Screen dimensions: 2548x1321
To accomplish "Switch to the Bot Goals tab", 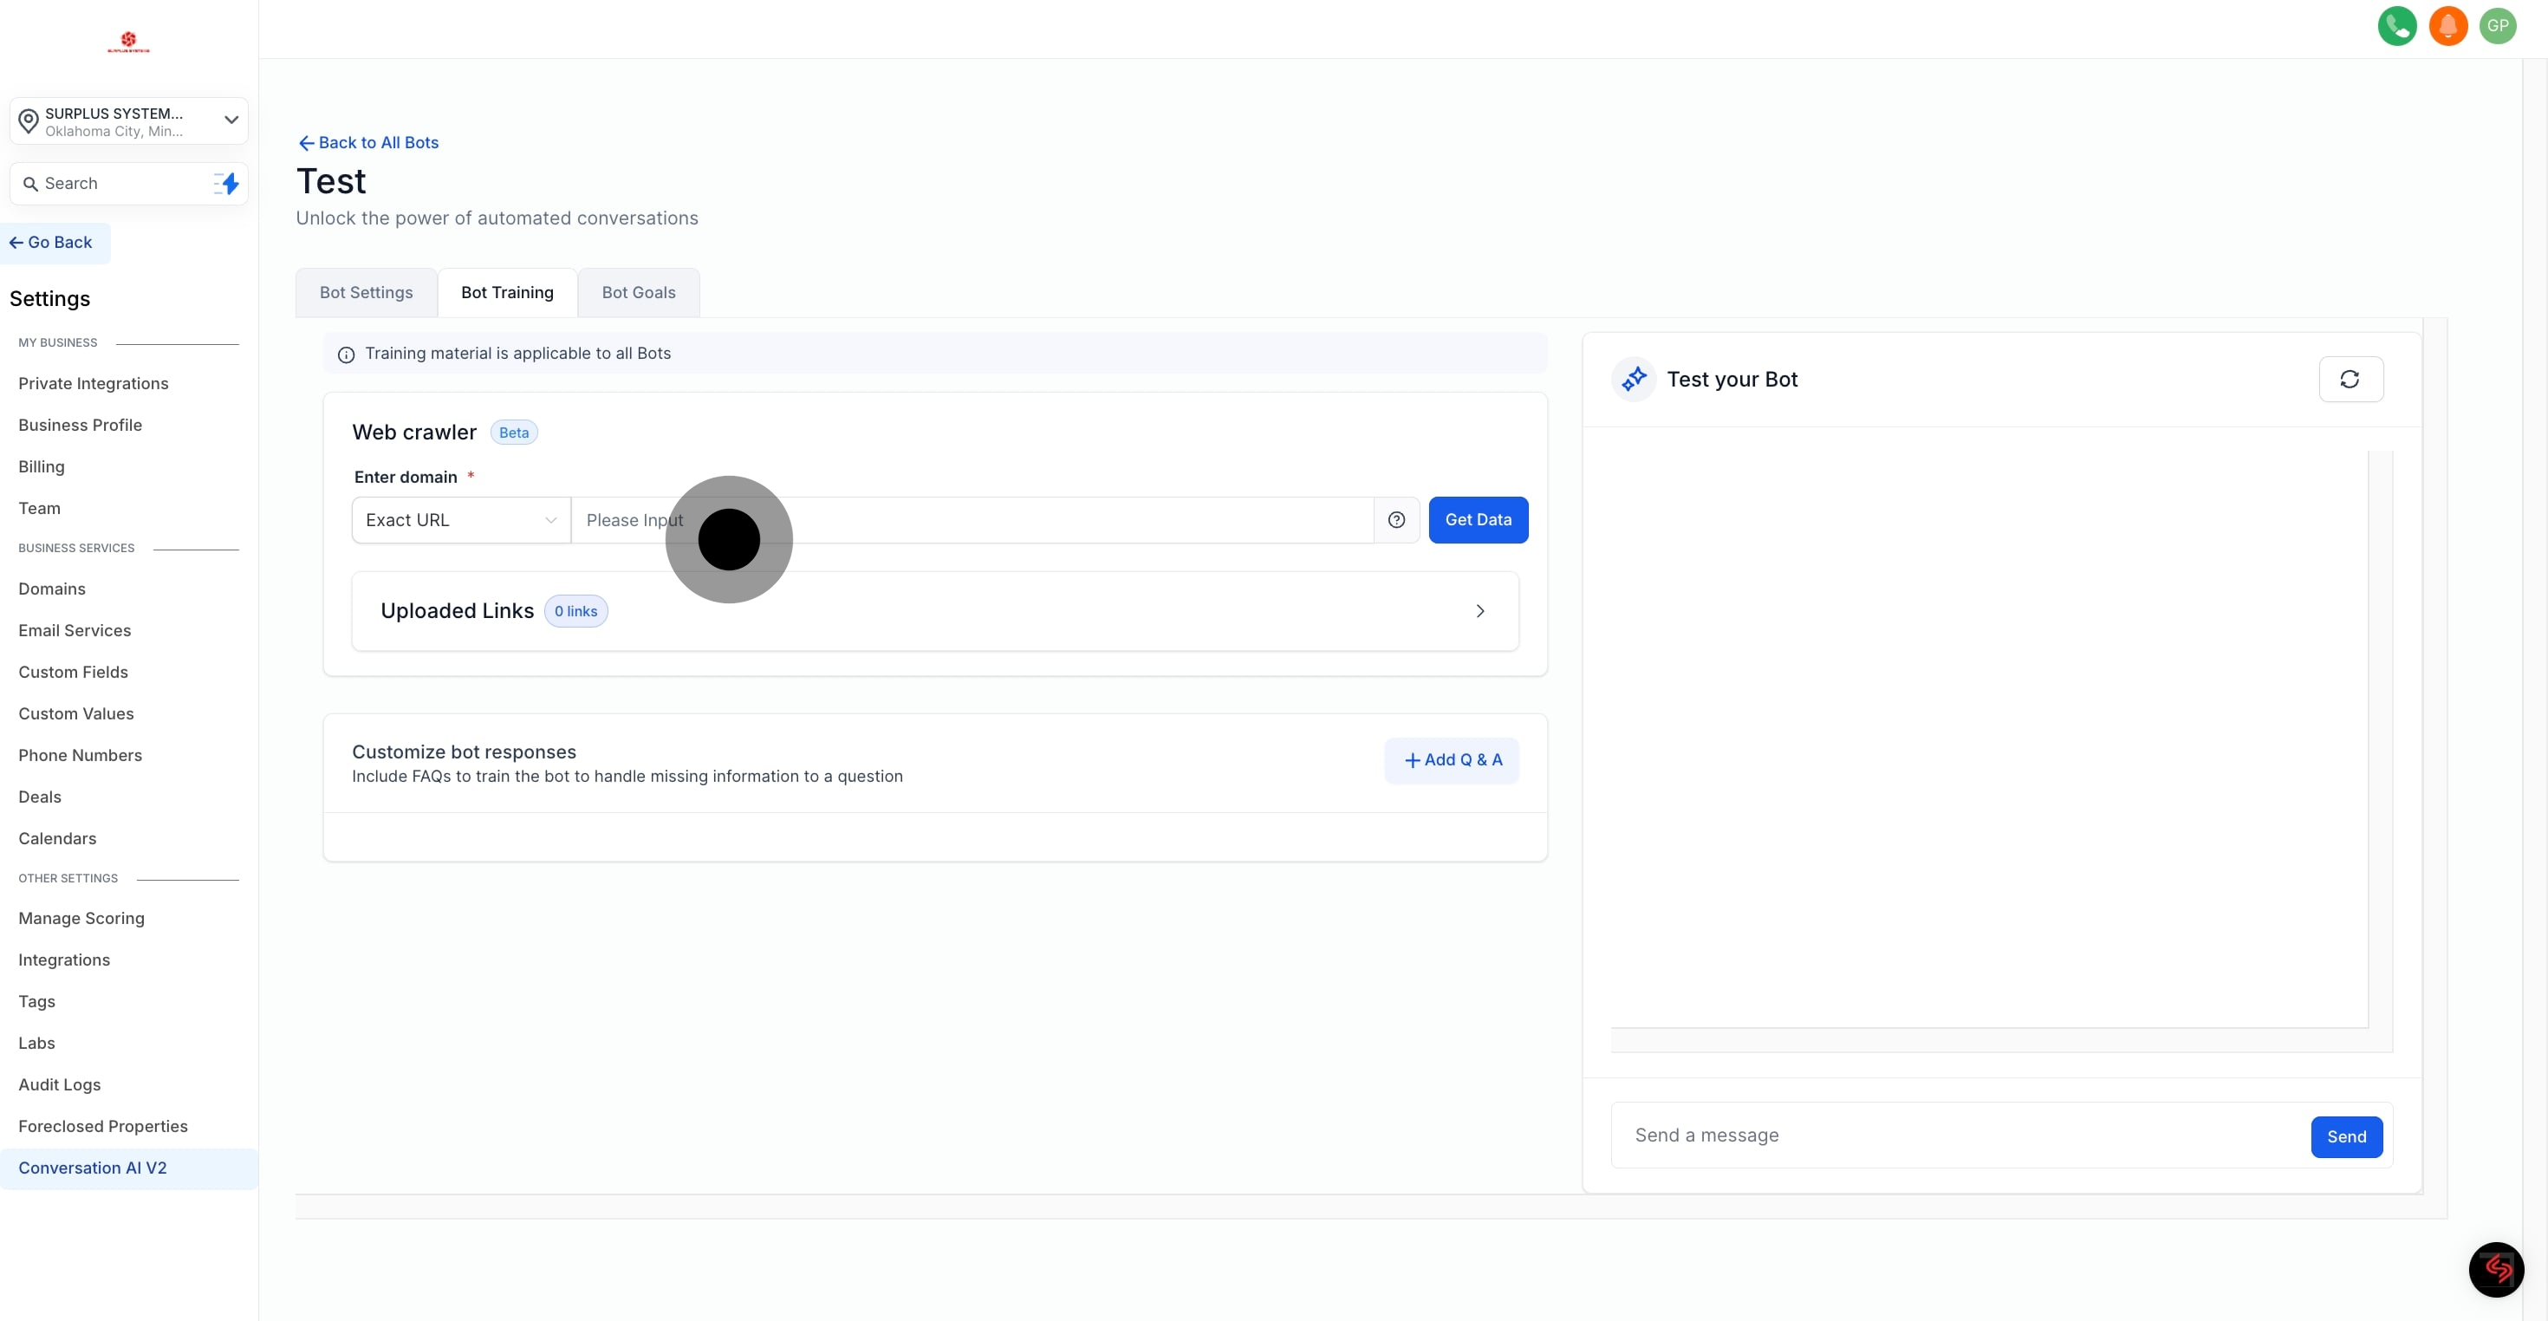I will (x=638, y=293).
